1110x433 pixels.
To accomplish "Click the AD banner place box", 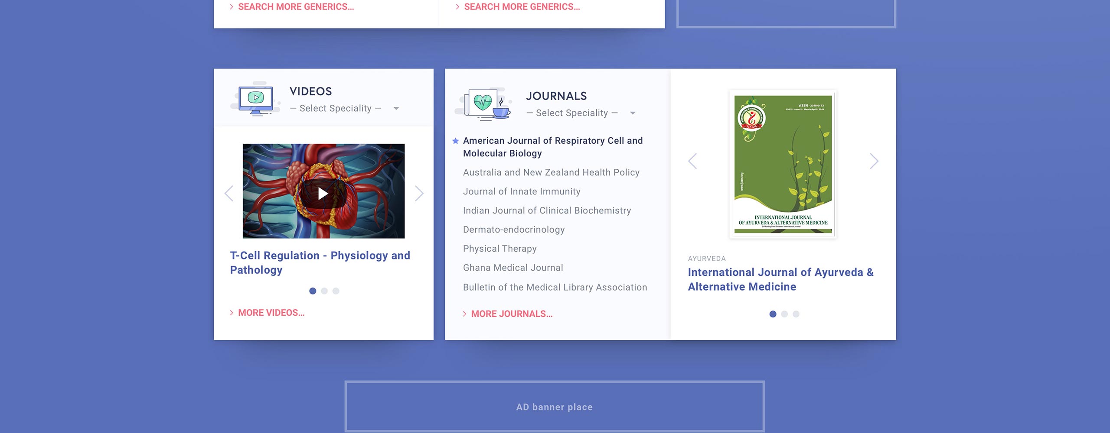I will (554, 407).
